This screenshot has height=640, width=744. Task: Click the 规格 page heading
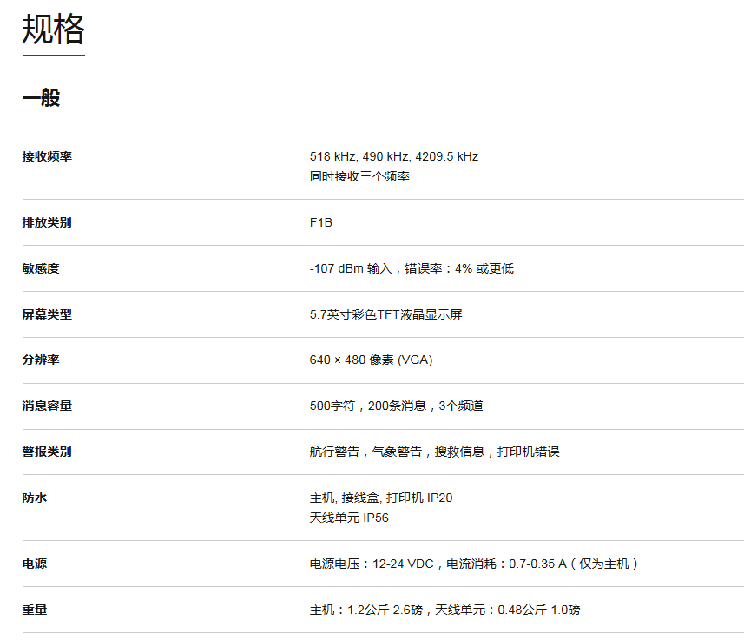[53, 30]
